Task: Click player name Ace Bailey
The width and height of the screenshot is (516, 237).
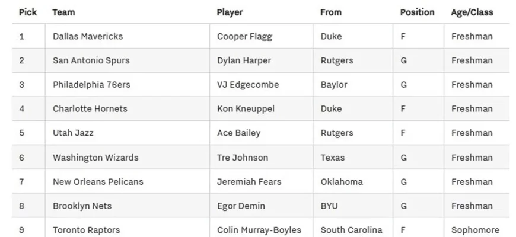Action: [238, 133]
